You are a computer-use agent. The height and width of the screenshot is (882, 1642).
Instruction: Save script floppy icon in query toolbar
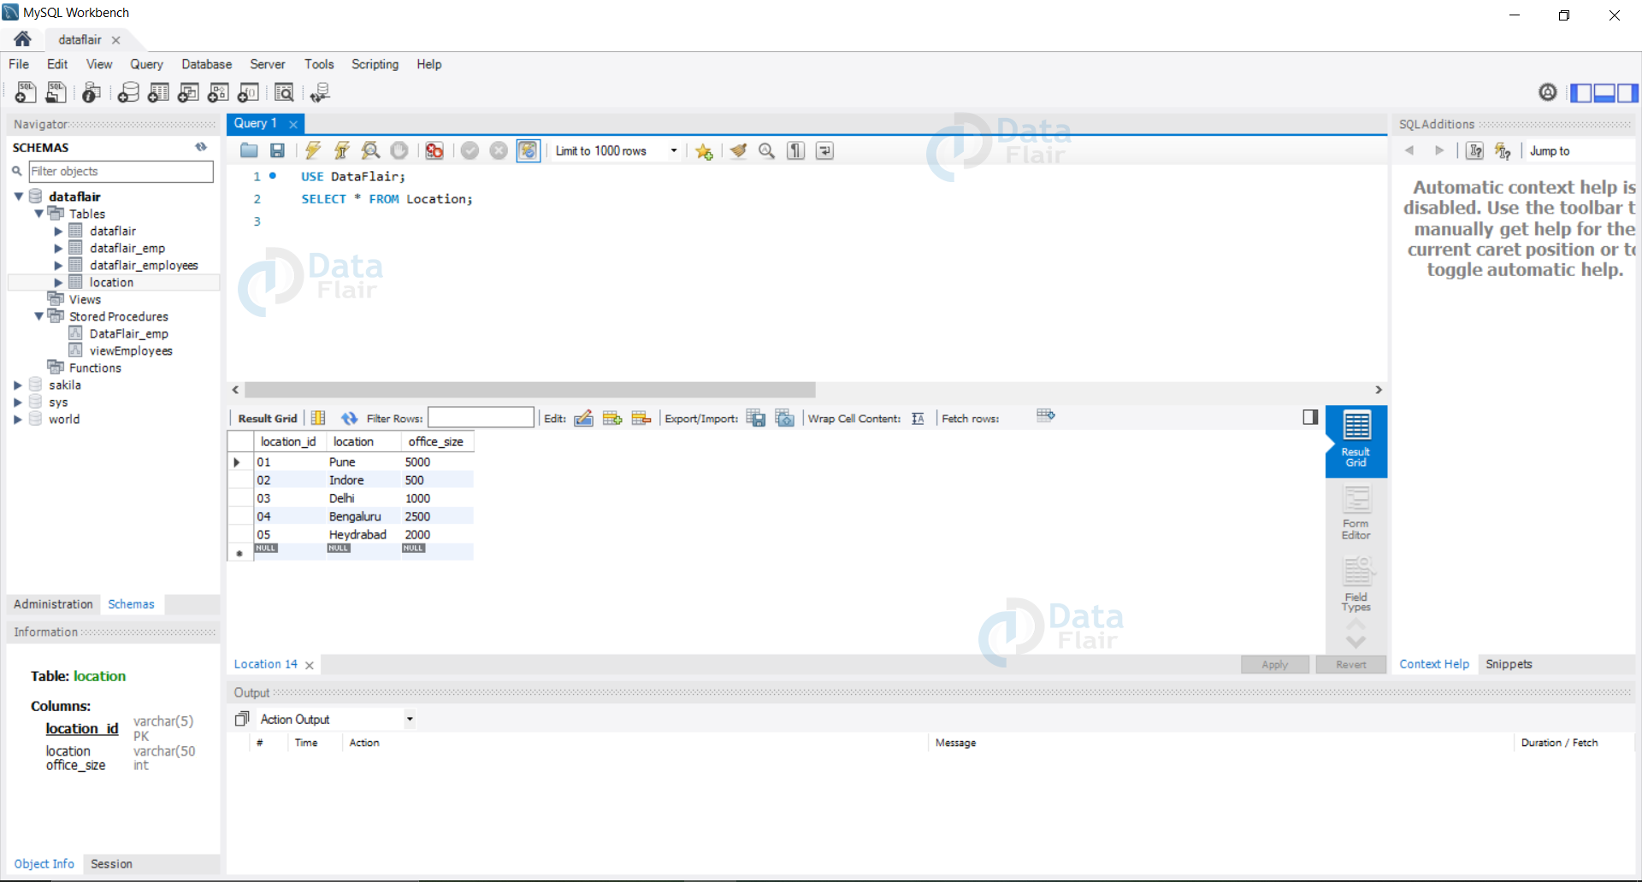pos(277,150)
